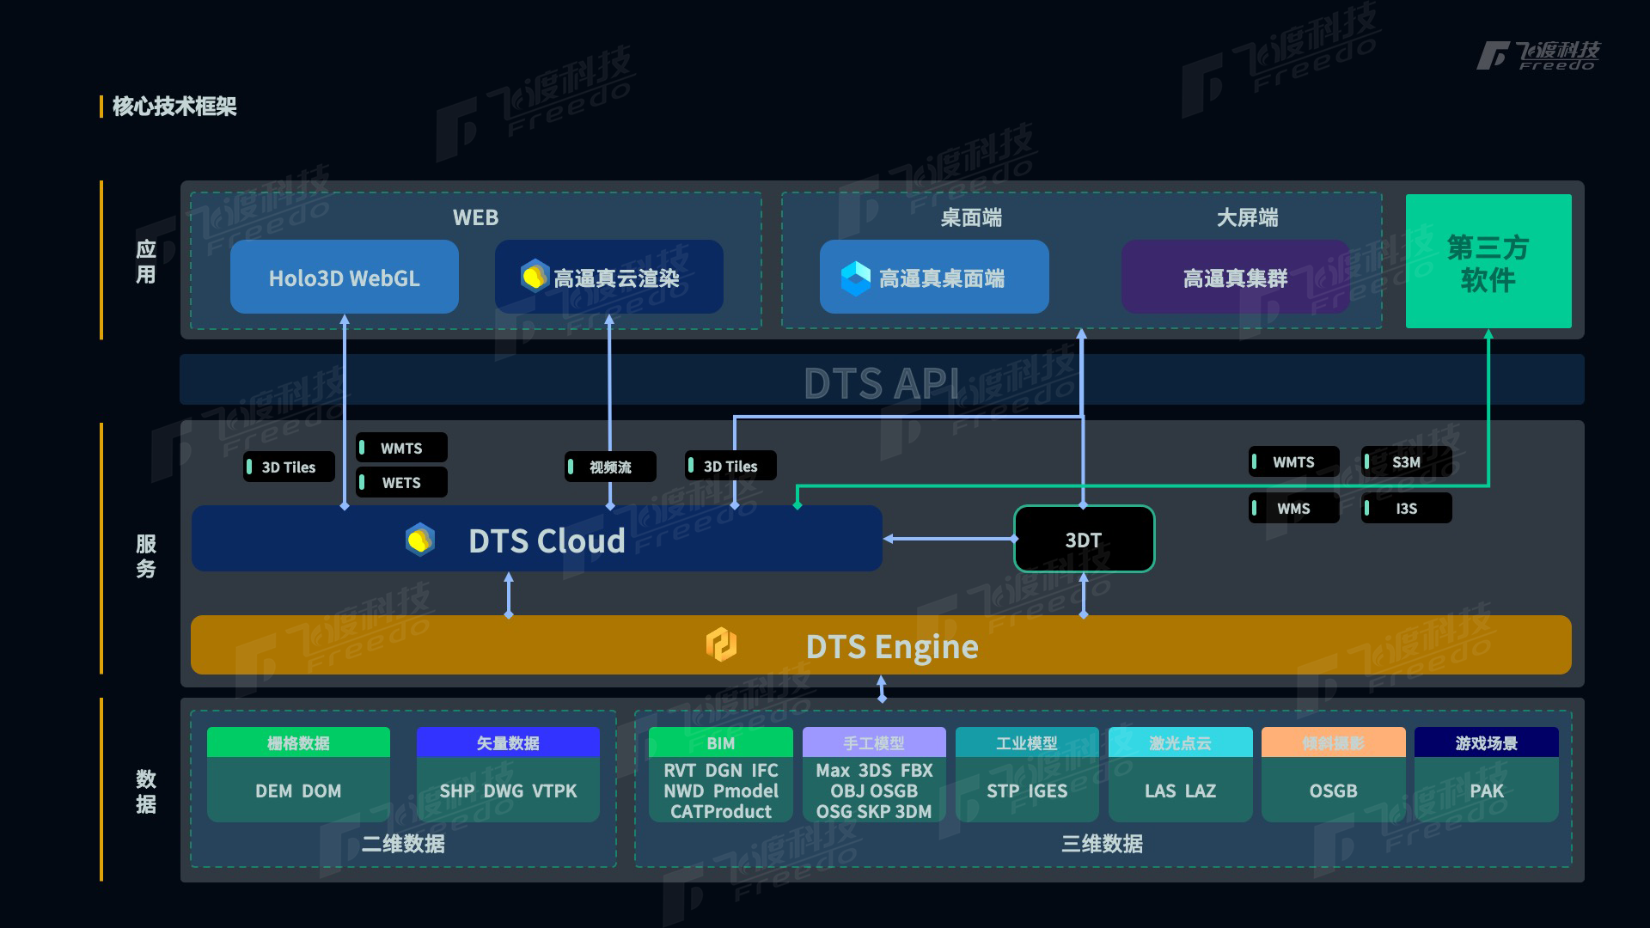1650x928 pixels.
Task: Click the 数据 layer label
Action: pos(146,791)
